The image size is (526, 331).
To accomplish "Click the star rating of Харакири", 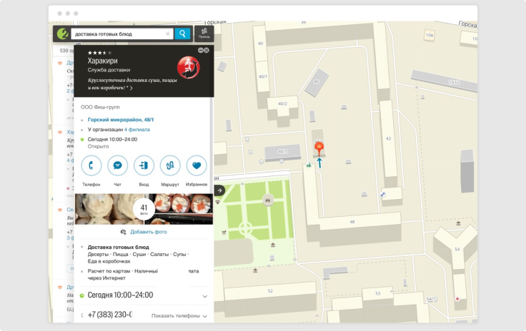I will click(x=99, y=53).
